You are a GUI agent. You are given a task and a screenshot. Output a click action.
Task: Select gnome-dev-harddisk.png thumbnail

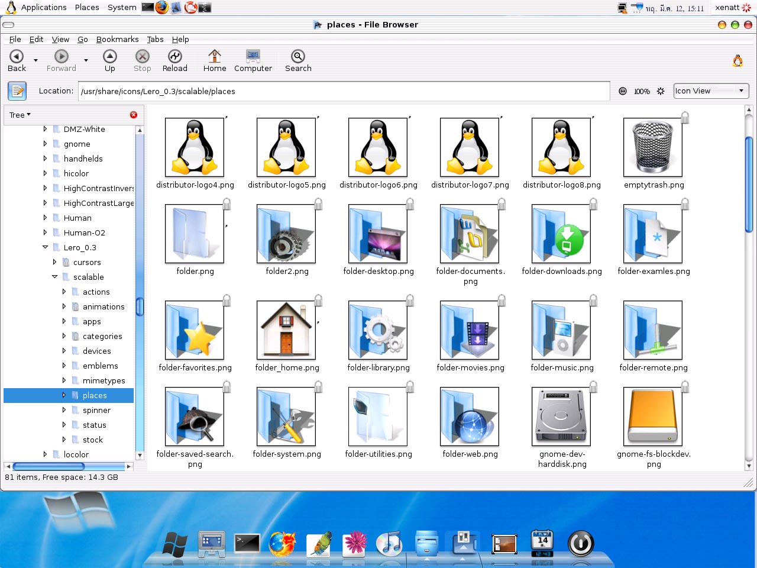[x=561, y=417]
